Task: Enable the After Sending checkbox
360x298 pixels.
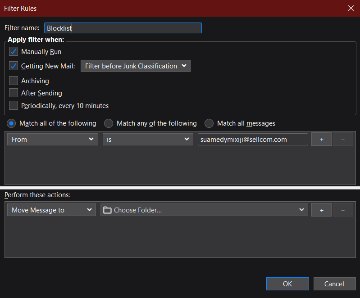Action: (14, 93)
